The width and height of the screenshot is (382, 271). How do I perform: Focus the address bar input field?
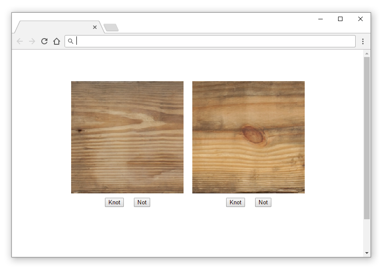click(210, 41)
